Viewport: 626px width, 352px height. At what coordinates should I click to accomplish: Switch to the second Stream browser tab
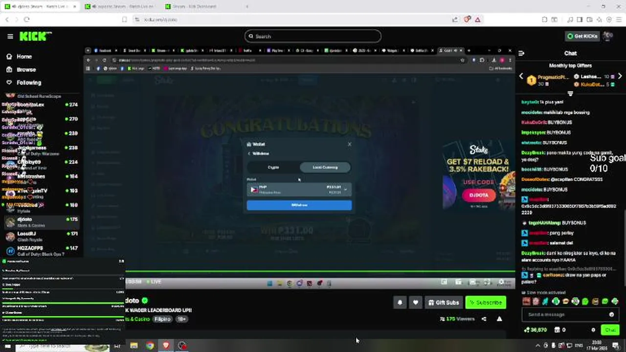click(x=120, y=6)
